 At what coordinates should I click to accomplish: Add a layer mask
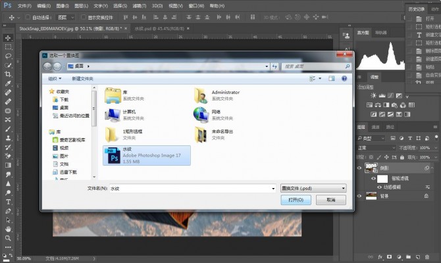click(389, 257)
